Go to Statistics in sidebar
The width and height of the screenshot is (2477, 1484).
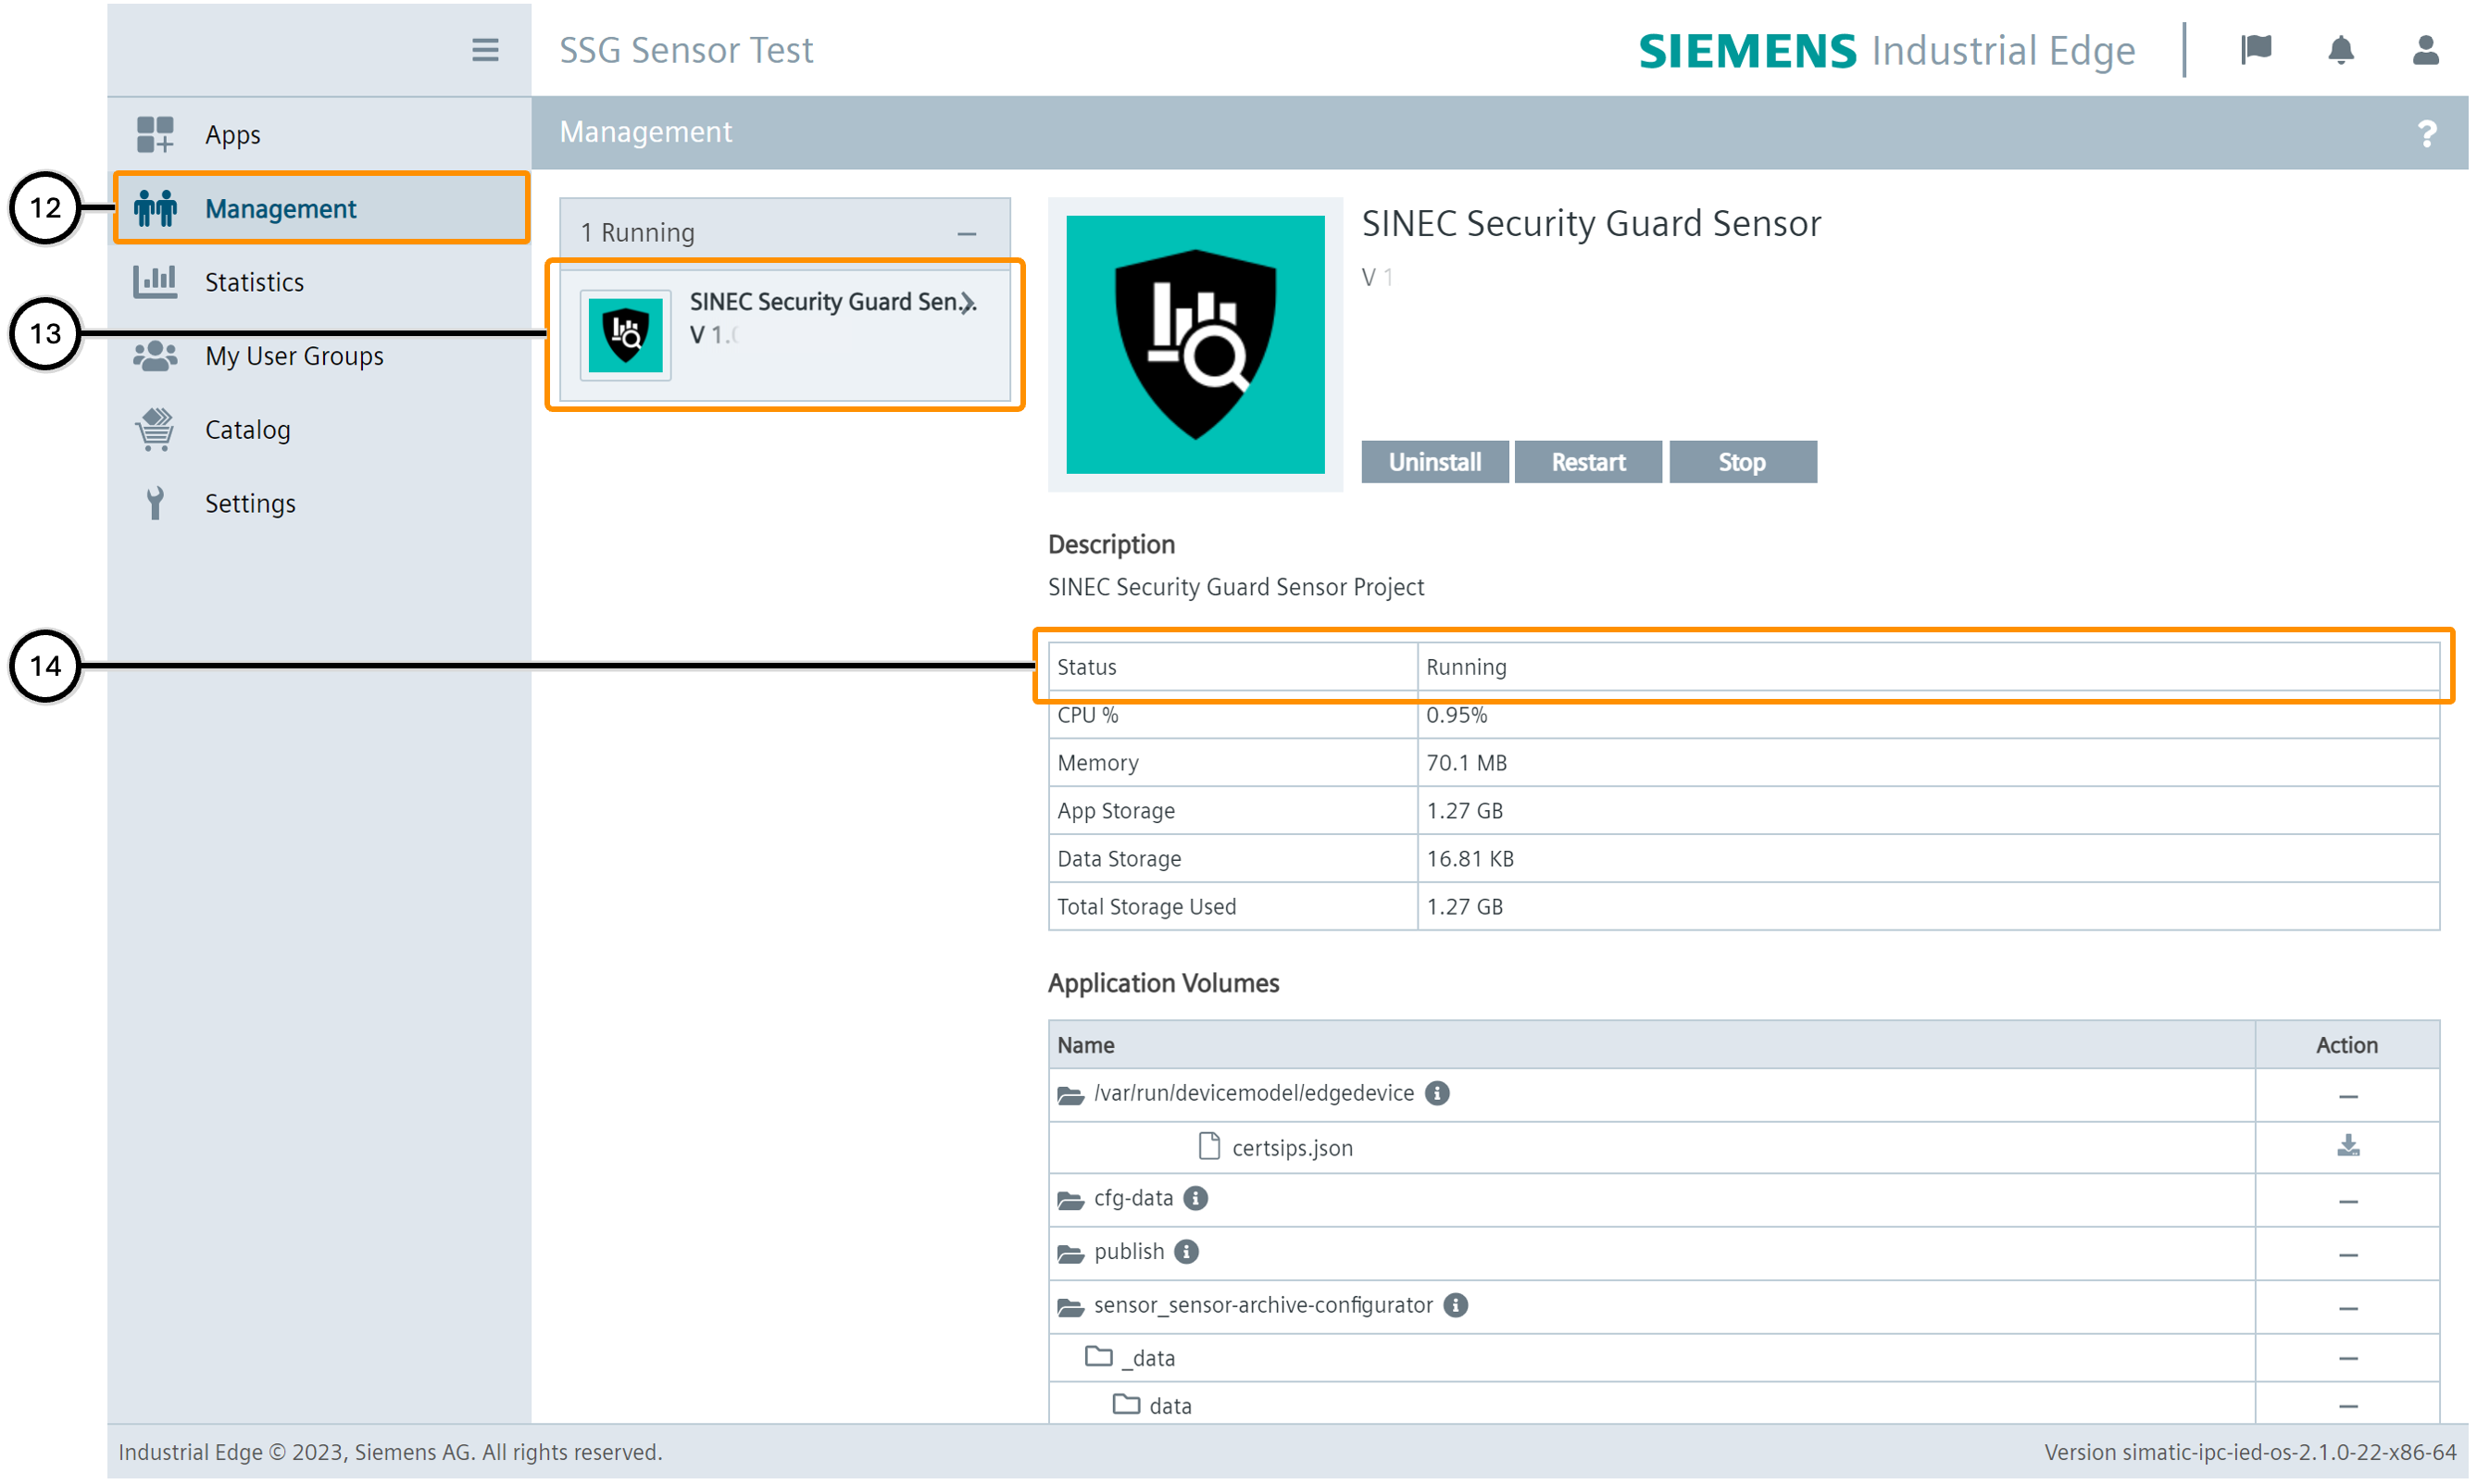tap(254, 282)
